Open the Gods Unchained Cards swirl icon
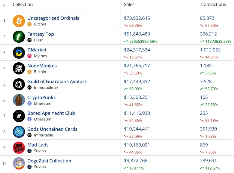Viewport: 234px width, 173px height. point(19,132)
